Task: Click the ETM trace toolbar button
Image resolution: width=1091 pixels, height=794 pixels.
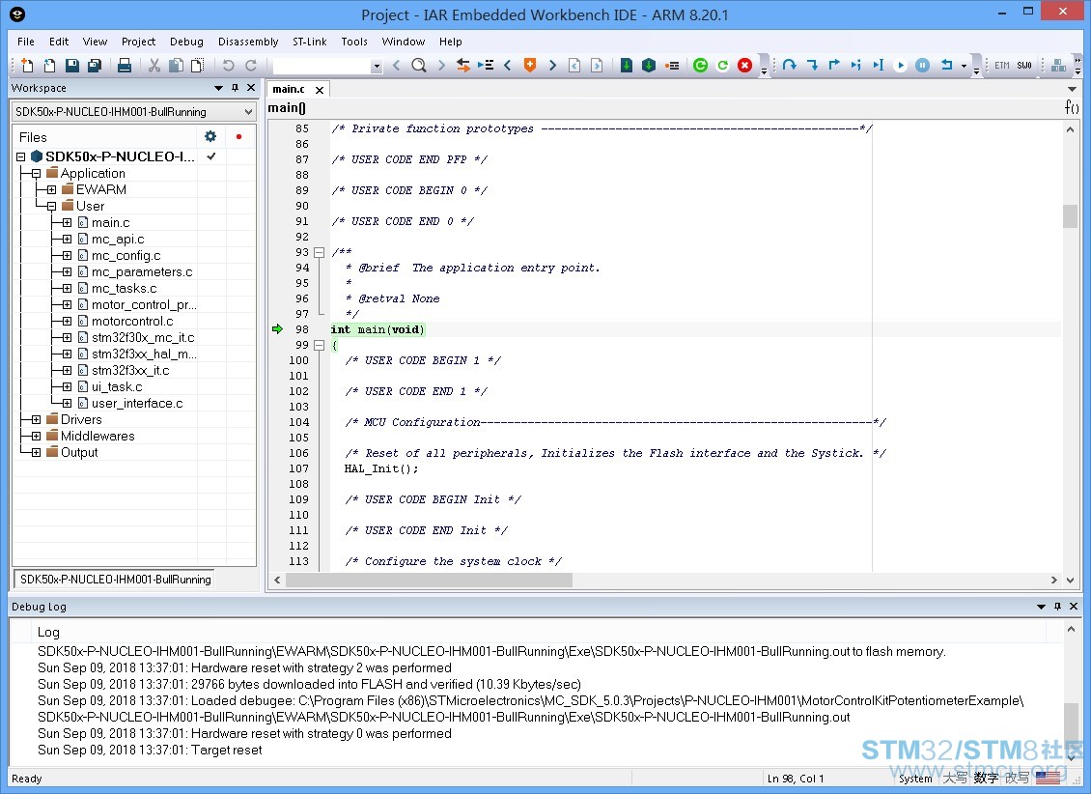Action: (1002, 66)
